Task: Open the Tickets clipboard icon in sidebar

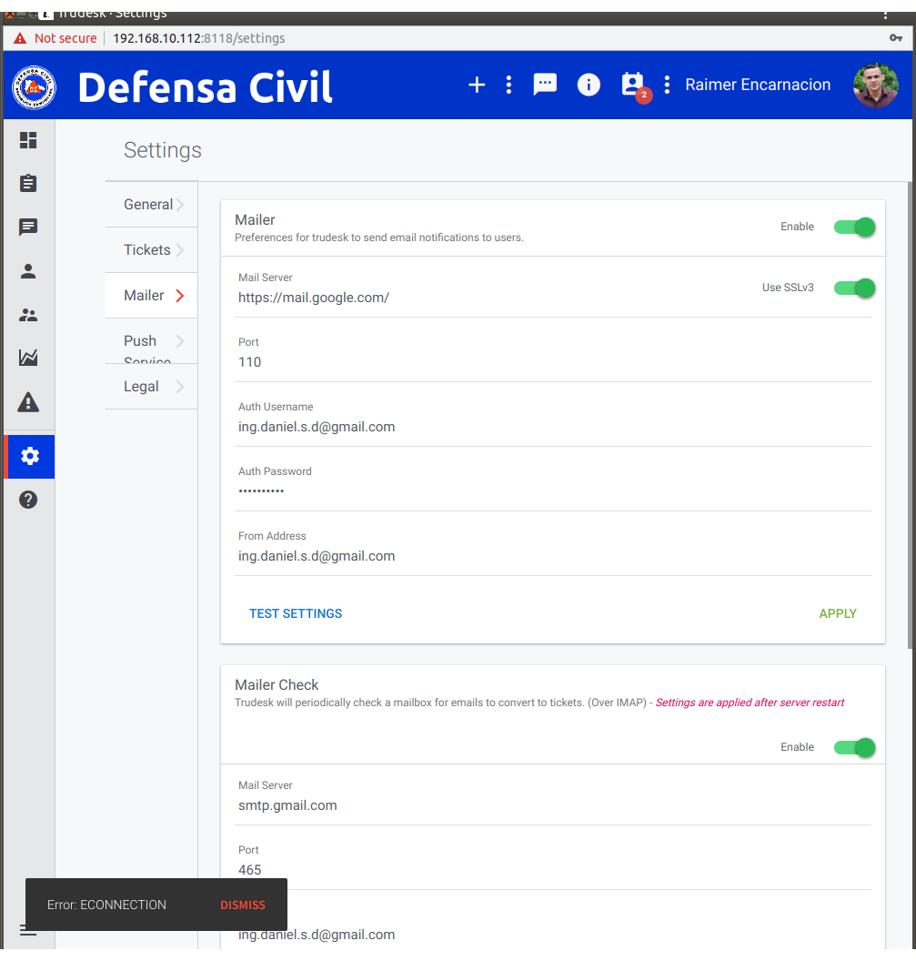Action: 28,183
